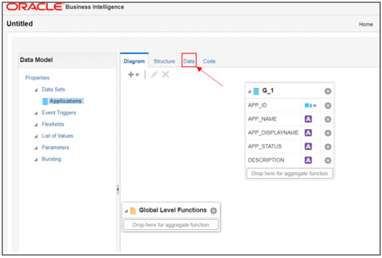382x258 pixels.
Task: Click the pencil edit icon in toolbar
Action: tap(154, 74)
